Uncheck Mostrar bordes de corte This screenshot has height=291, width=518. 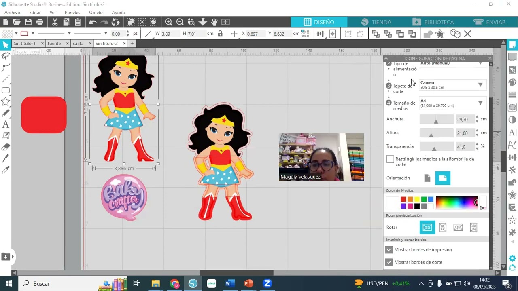(389, 262)
